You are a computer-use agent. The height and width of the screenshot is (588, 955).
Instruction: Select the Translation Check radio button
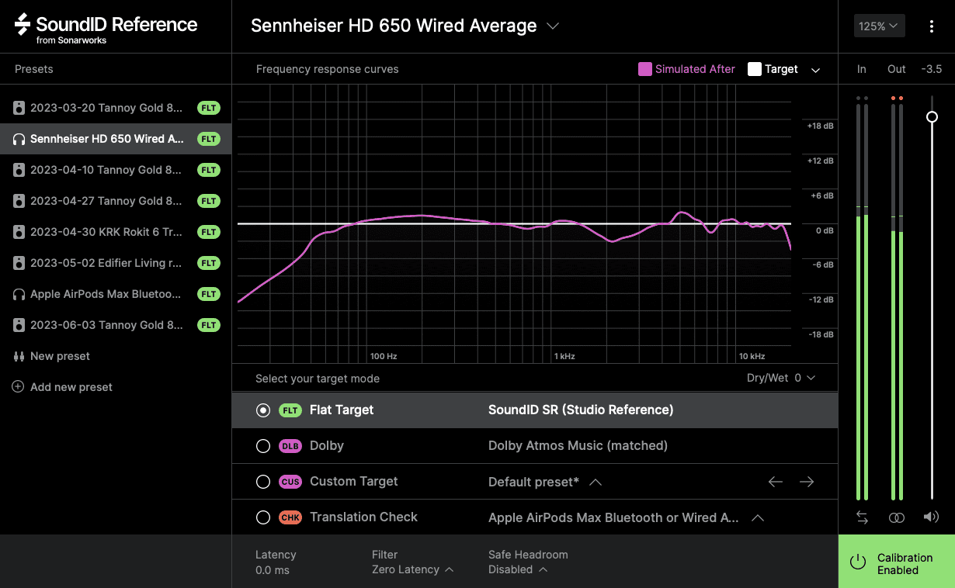[263, 517]
